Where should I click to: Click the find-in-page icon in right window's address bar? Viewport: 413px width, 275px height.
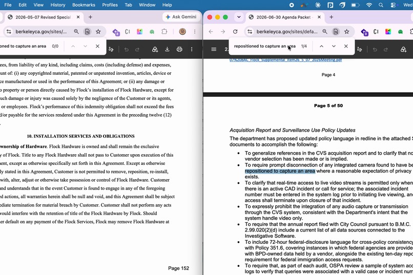point(336,32)
